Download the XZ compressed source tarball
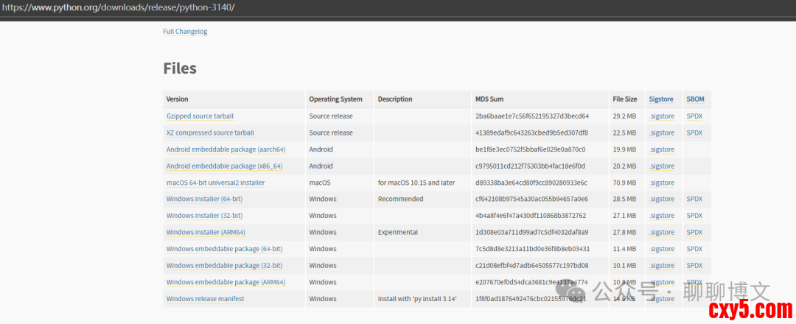 (x=210, y=133)
